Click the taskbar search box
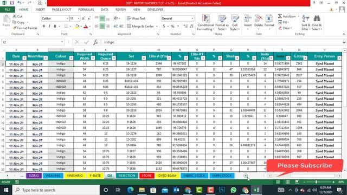347x195 pixels. (56, 190)
